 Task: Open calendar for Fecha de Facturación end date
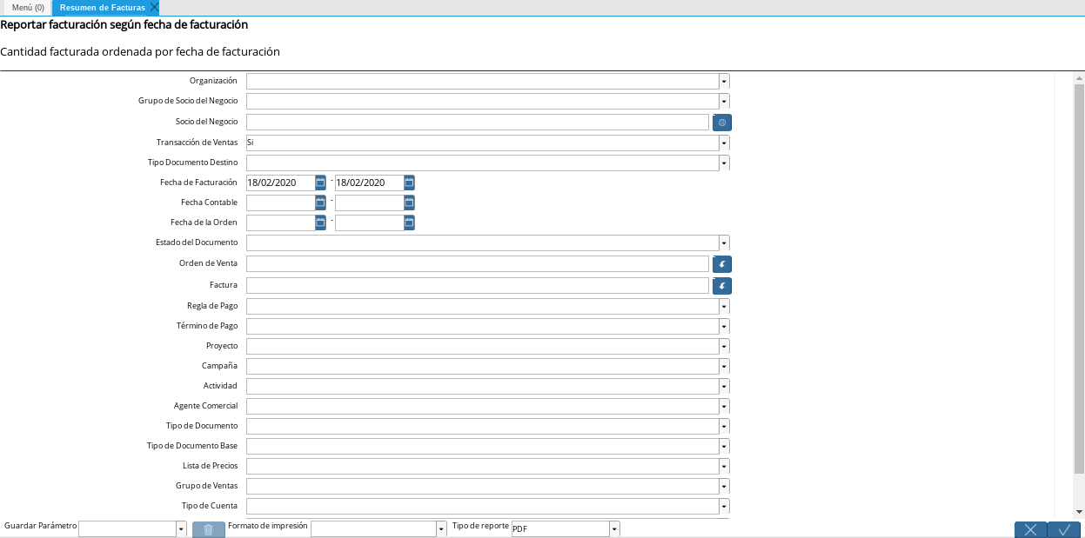(409, 183)
